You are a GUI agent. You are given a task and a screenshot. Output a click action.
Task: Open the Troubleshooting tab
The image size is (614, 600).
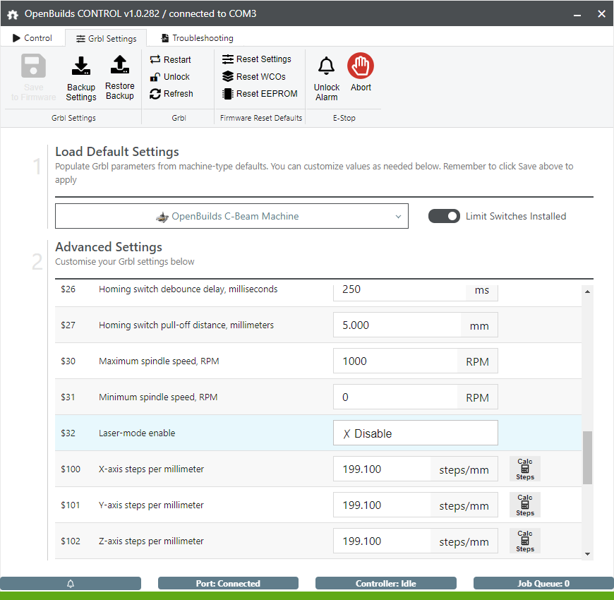click(x=197, y=38)
